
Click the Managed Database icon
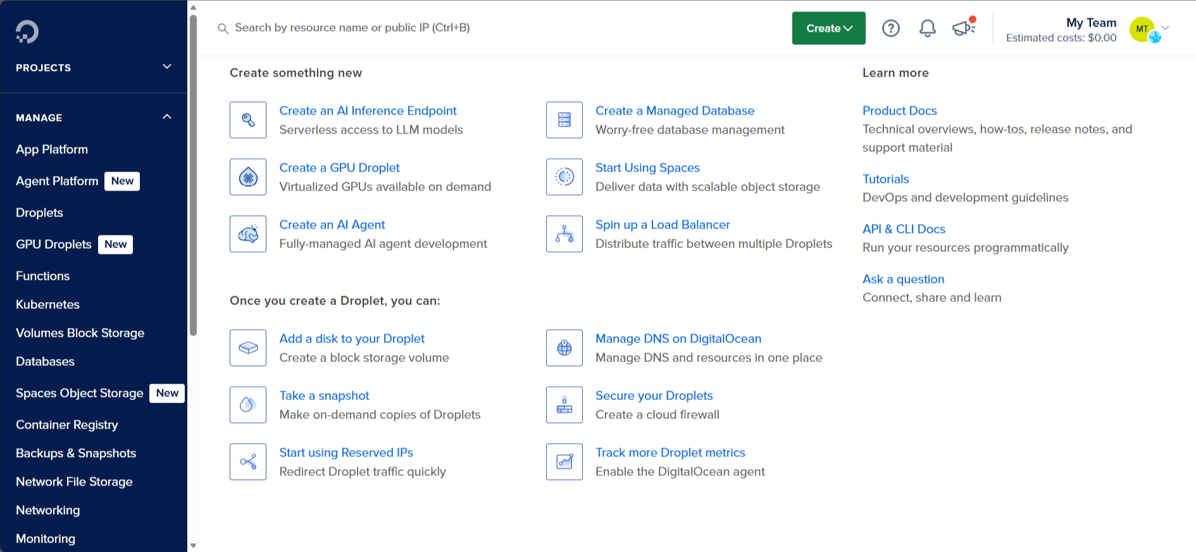click(564, 120)
